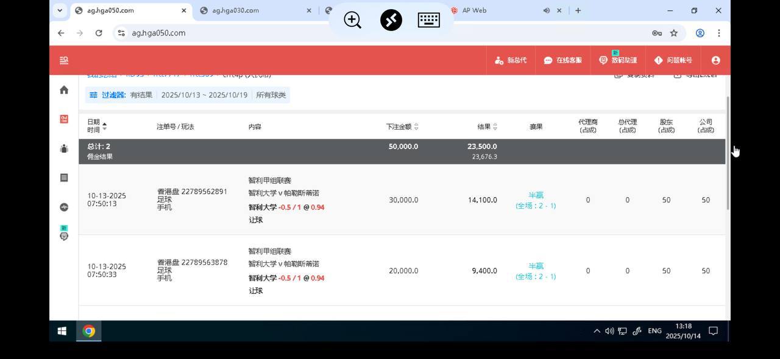
Task: Bookmark this page with the star icon
Action: (x=674, y=33)
